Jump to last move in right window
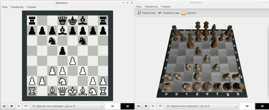The height and width of the screenshot is (110, 269). tap(161, 106)
